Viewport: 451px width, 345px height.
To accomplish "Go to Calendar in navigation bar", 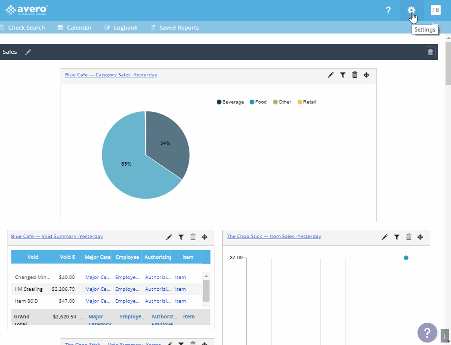I will click(x=75, y=28).
